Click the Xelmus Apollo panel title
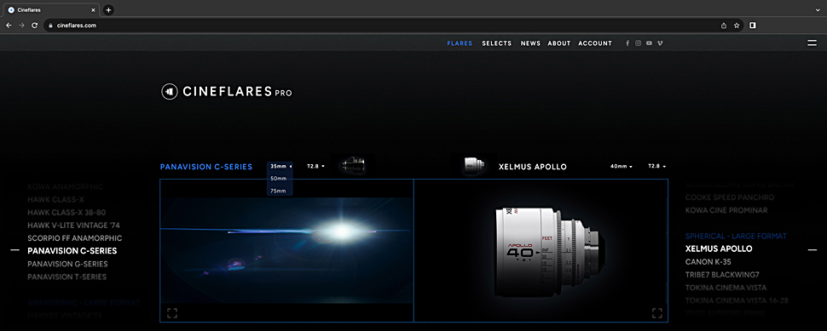The height and width of the screenshot is (331, 827). click(x=533, y=167)
